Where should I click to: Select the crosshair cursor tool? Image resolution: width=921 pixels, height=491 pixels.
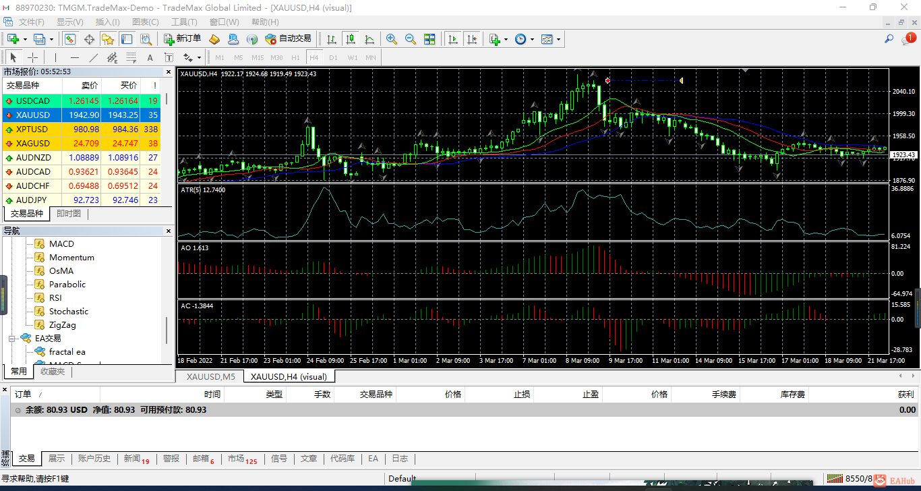point(32,57)
